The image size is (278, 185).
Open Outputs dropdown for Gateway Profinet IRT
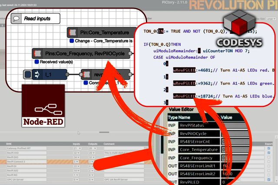pos(93,148)
